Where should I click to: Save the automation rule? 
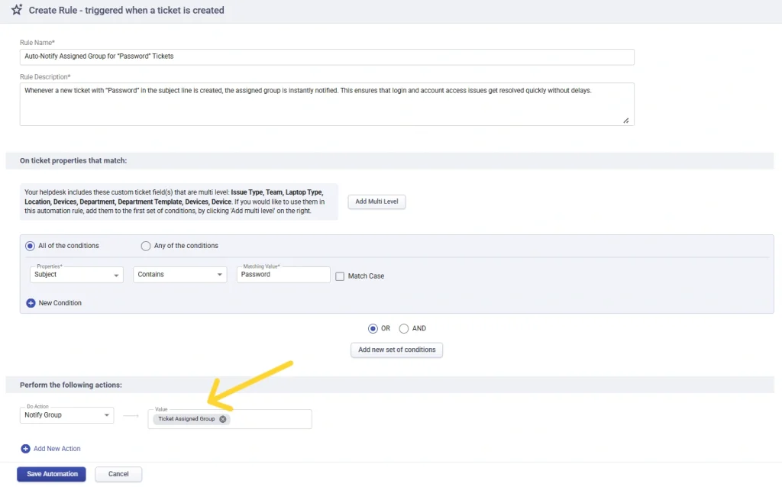(52, 474)
